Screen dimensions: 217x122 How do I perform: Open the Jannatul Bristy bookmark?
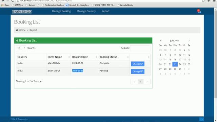coord(125,5)
